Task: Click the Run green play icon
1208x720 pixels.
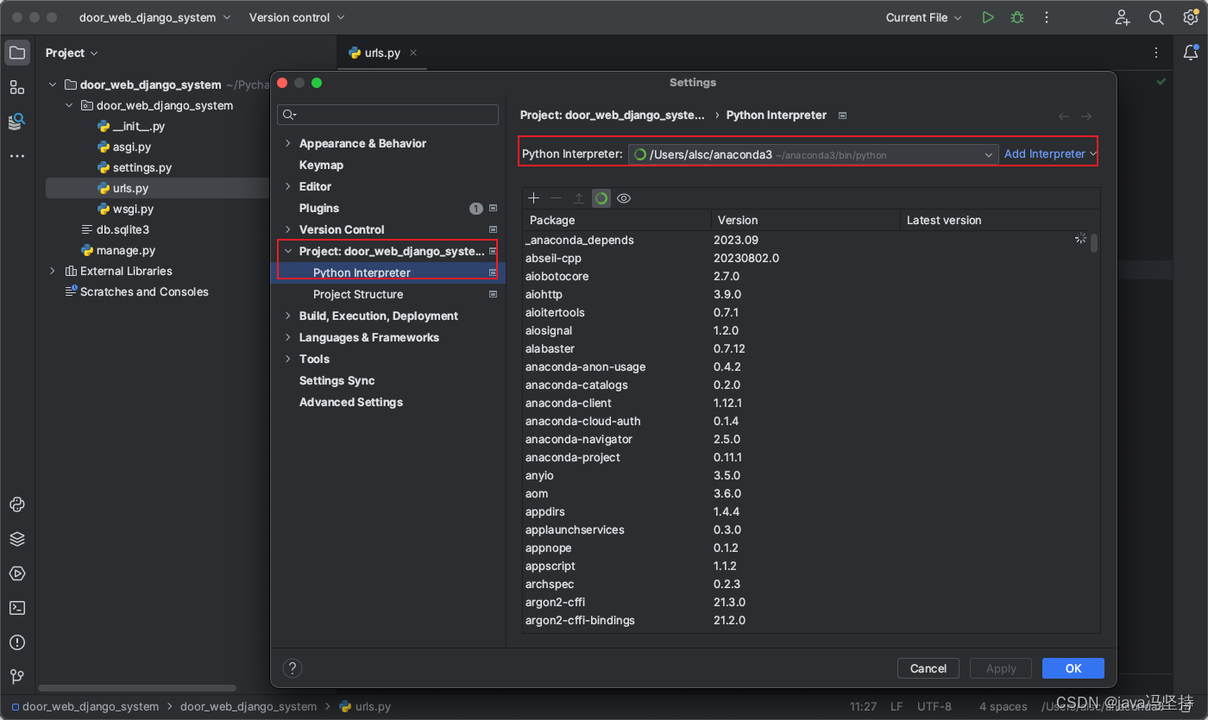Action: (988, 17)
